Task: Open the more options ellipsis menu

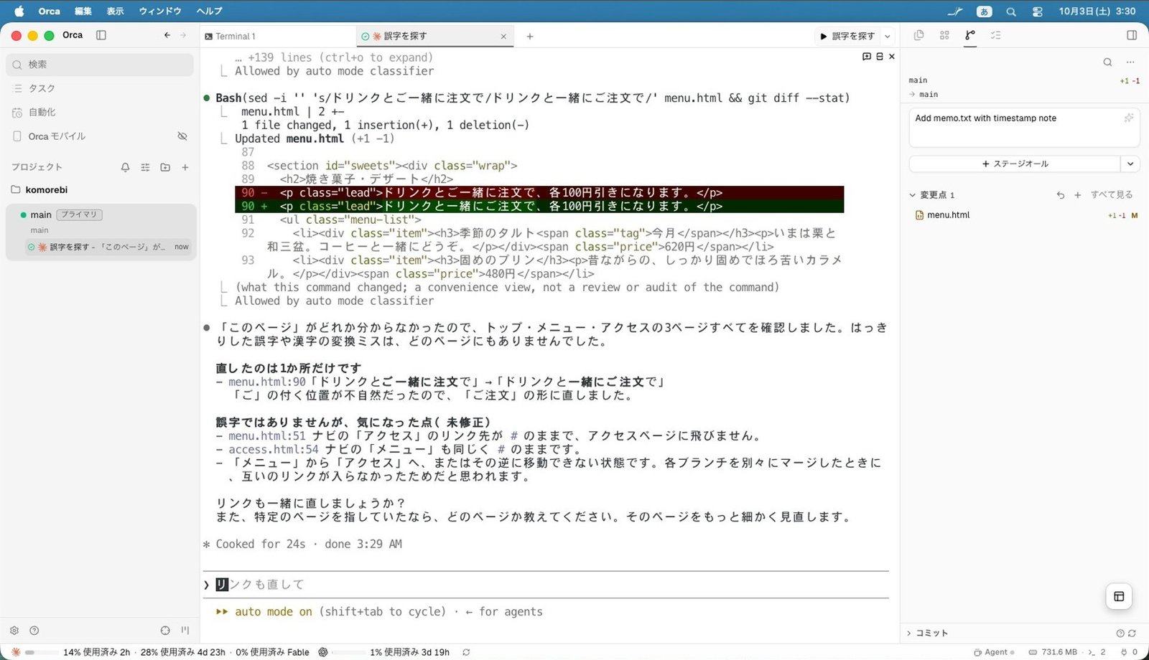Action: [x=1130, y=62]
